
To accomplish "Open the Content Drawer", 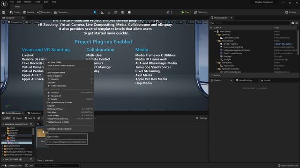I will pyautogui.click(x=13, y=166).
